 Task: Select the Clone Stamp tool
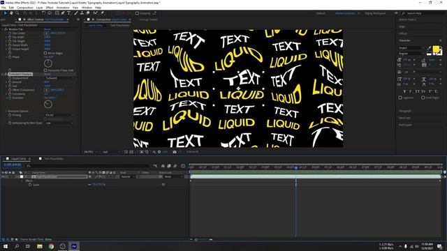[x=82, y=13]
